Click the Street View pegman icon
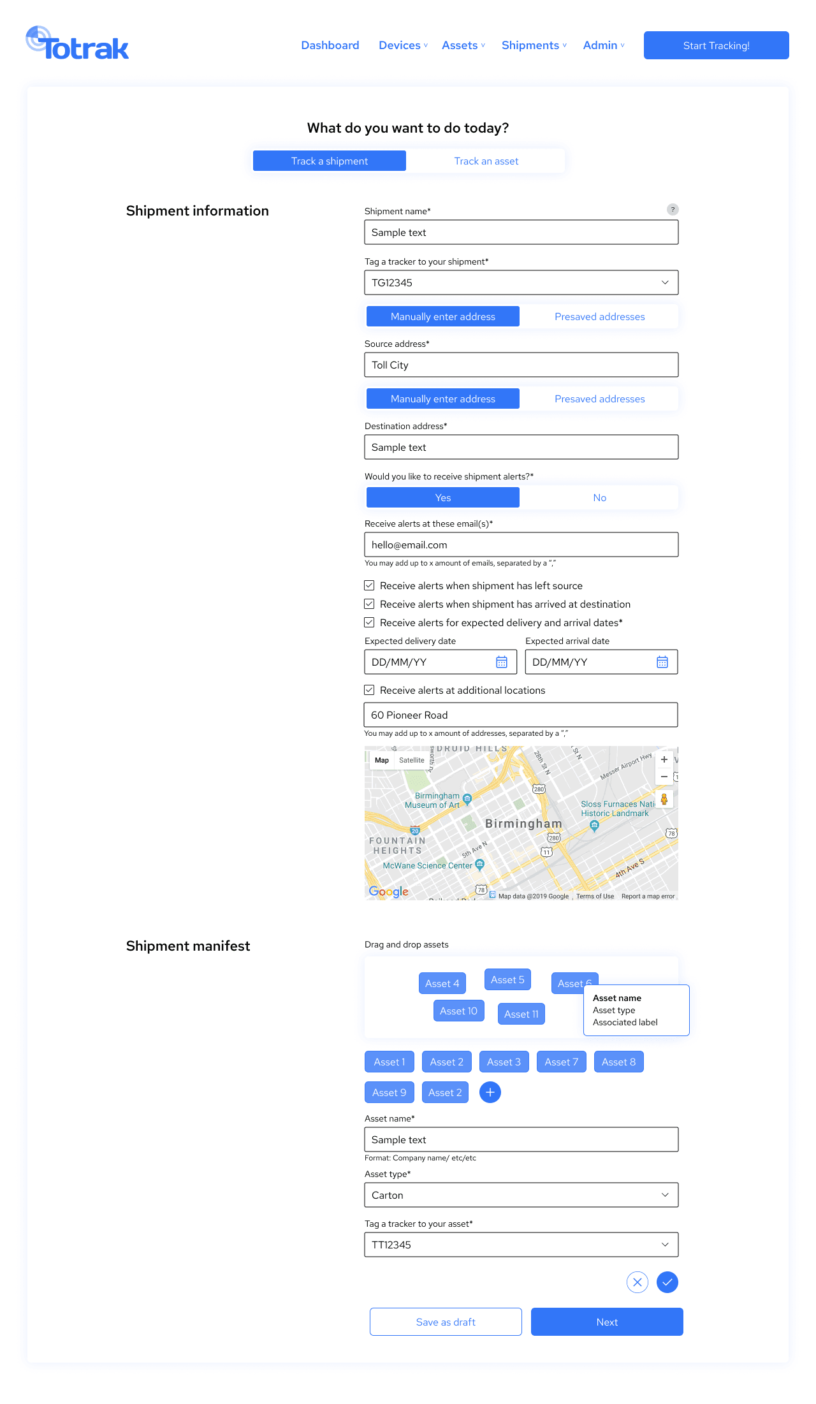This screenshot has width=816, height=1404. pyautogui.click(x=664, y=800)
